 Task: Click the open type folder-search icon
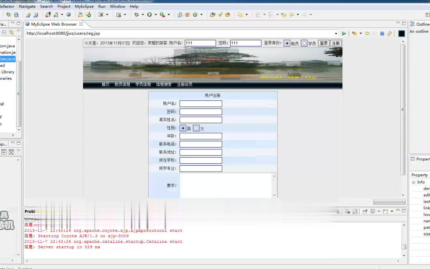tap(212, 15)
